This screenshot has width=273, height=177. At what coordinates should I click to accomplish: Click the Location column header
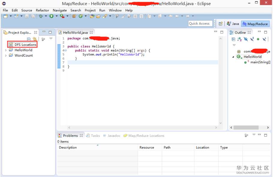pos(206,147)
